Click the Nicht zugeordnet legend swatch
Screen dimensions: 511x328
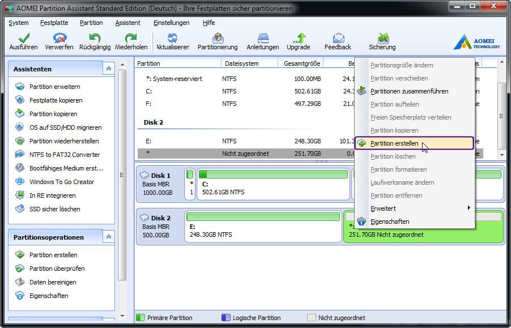tap(312, 318)
